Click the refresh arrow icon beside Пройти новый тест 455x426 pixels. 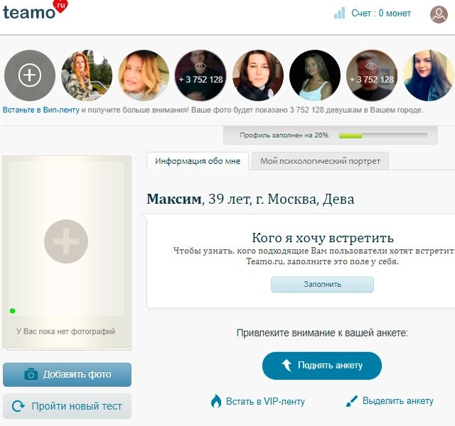point(18,406)
